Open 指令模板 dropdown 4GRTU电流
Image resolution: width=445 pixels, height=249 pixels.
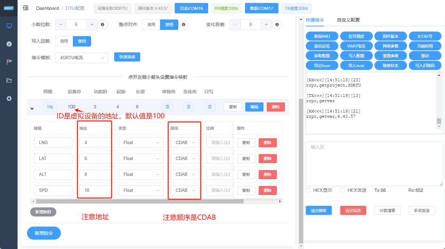tap(82, 58)
